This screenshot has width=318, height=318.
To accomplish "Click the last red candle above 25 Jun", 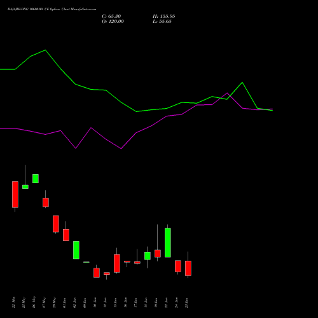I will tap(188, 268).
